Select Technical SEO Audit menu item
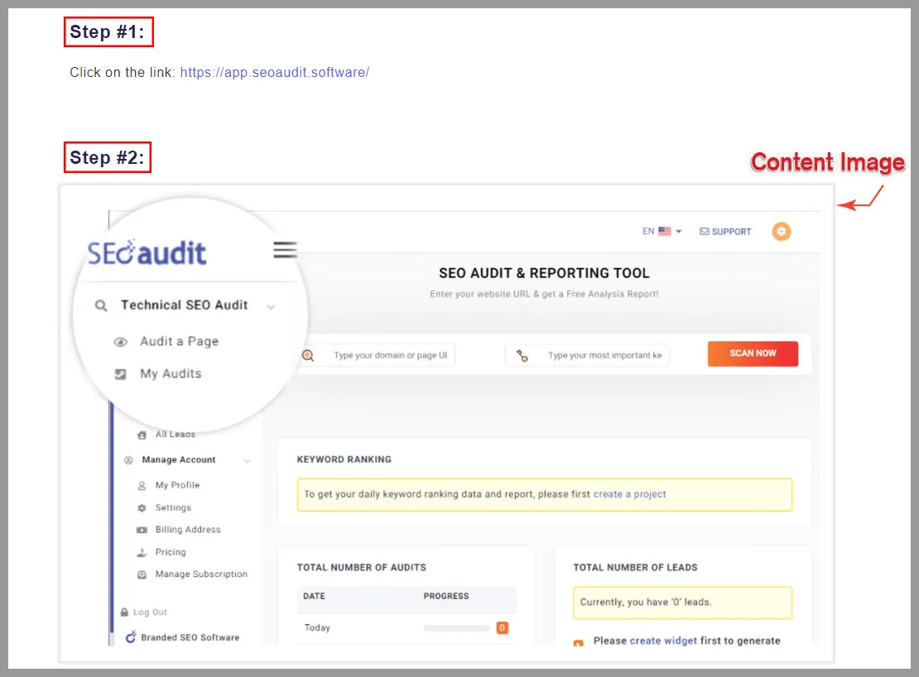The image size is (919, 677). coord(184,305)
